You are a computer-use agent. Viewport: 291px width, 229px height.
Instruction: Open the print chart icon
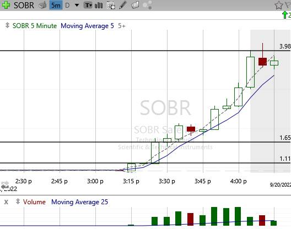[x=42, y=5]
